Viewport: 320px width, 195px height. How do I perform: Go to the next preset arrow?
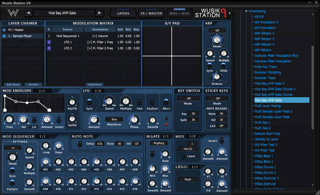click(100, 13)
